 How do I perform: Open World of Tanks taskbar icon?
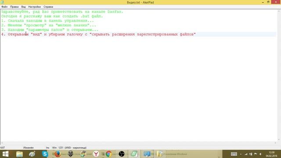click(70, 154)
